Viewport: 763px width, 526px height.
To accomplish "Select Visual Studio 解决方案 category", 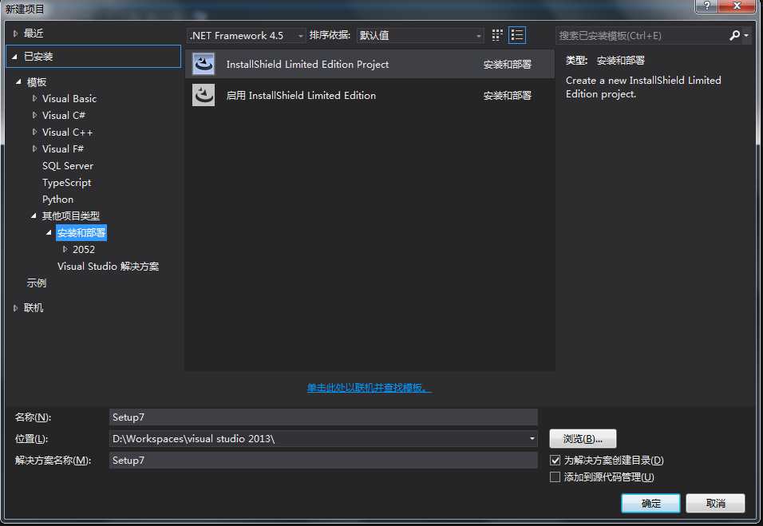I will 108,266.
